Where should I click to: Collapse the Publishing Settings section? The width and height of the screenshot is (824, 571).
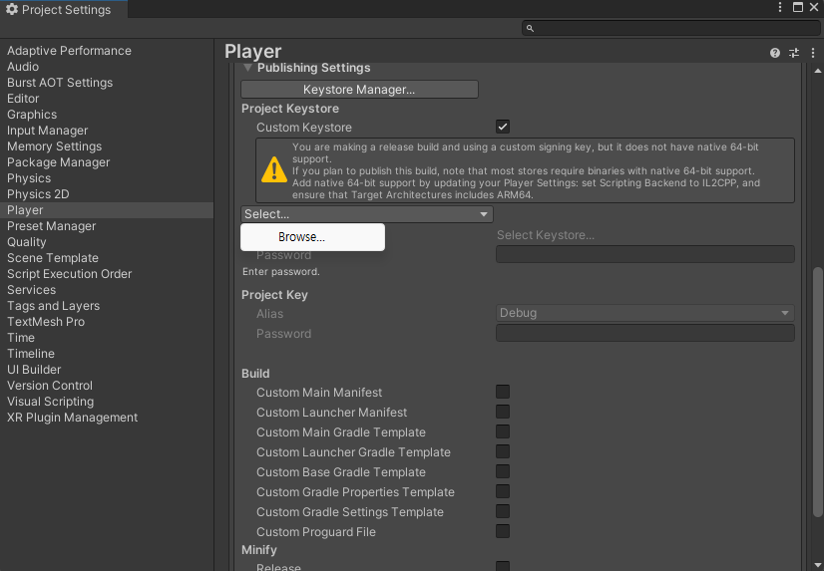247,68
